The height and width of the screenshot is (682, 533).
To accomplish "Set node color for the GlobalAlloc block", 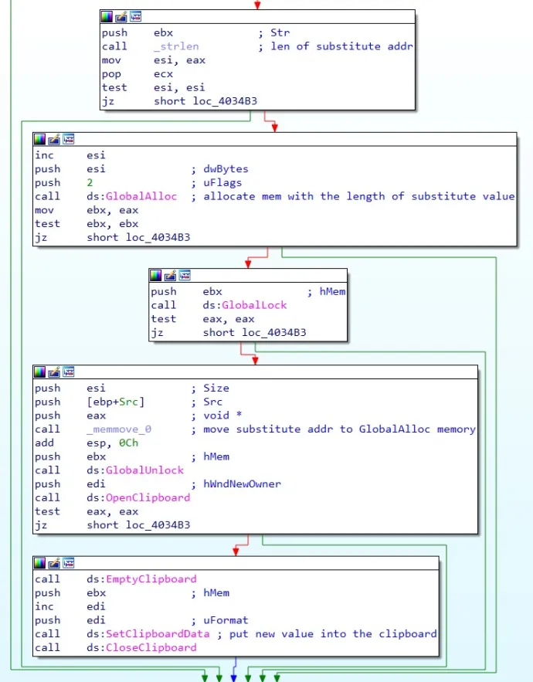I will (x=40, y=139).
